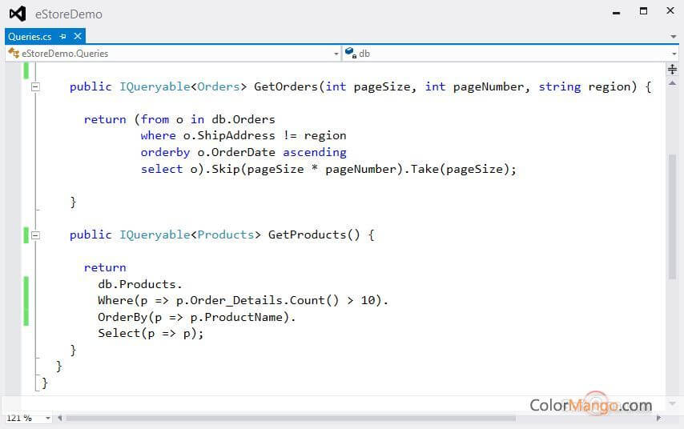Viewport: 684px width, 429px height.
Task: Open the 121 % zoom level dropdown
Action: click(x=47, y=418)
